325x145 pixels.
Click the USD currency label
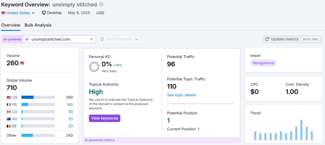tap(100, 13)
